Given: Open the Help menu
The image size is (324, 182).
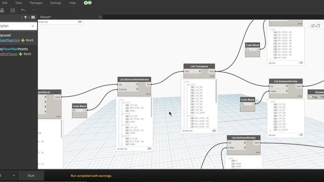Looking at the screenshot, I should [72, 3].
